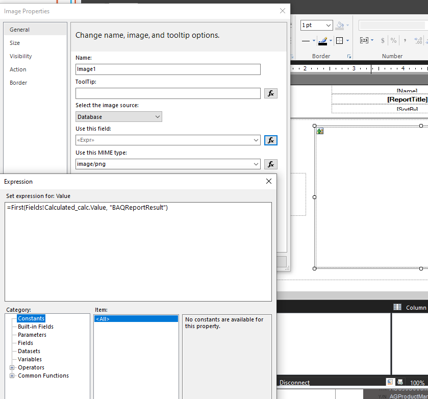428x399 pixels.
Task: Open the MIME type image/png dropdown arrow
Action: (x=256, y=164)
